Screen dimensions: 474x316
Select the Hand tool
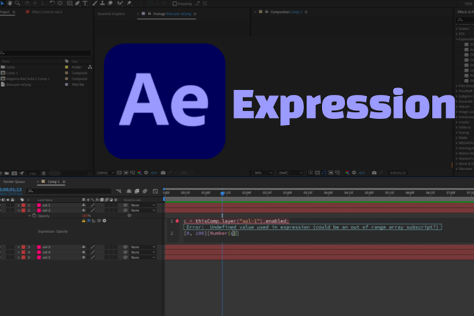click(10, 3)
